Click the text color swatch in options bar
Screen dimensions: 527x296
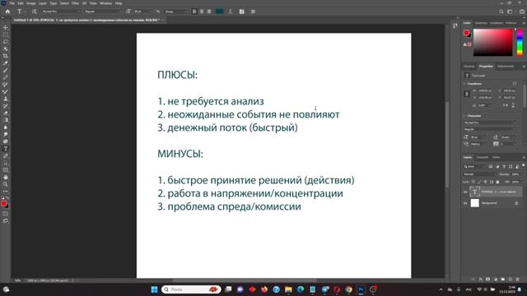(x=220, y=12)
